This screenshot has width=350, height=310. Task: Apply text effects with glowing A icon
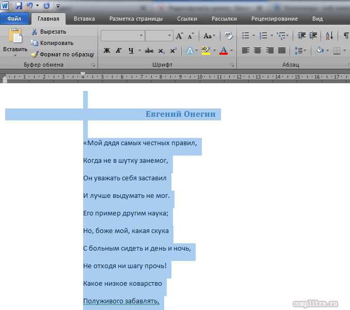coord(189,51)
